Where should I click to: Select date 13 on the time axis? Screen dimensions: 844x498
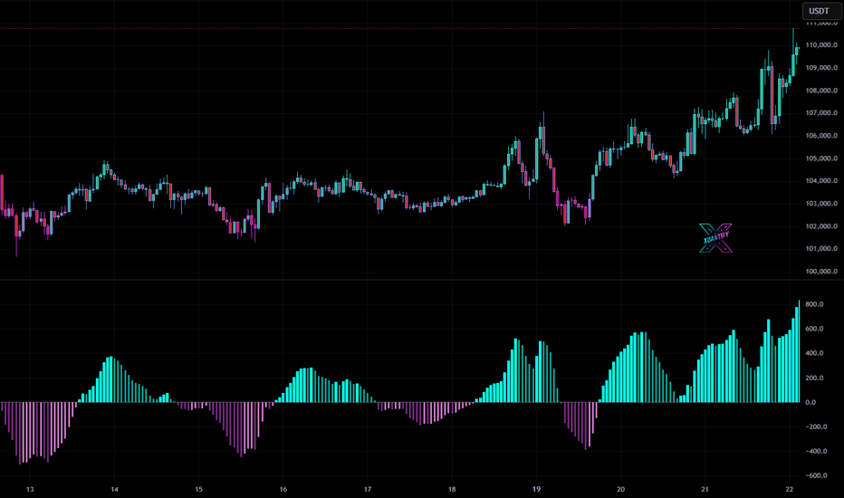click(x=30, y=489)
